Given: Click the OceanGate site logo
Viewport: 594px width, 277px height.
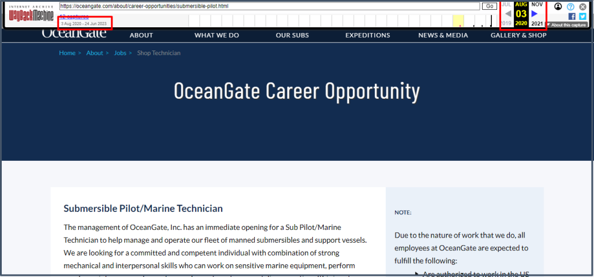Looking at the screenshot, I should pyautogui.click(x=74, y=34).
